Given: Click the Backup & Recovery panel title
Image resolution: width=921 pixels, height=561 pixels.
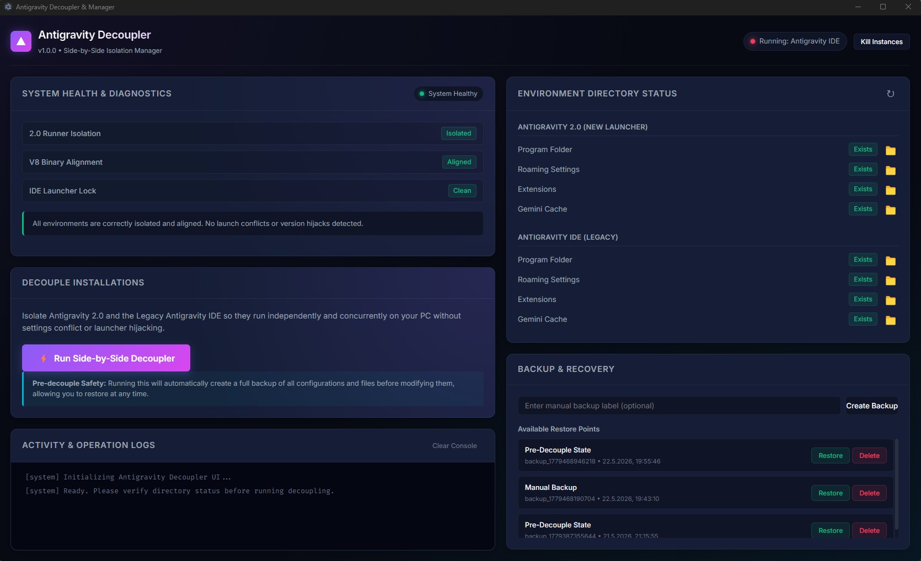Looking at the screenshot, I should (566, 369).
